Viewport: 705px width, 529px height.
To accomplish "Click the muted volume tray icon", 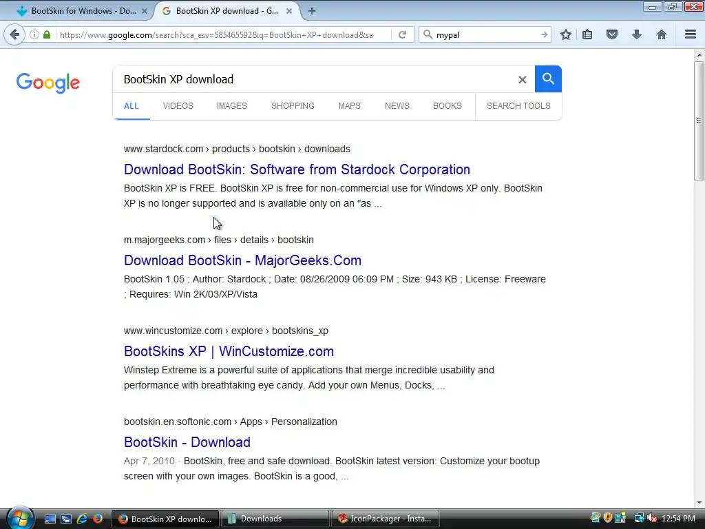I will pos(652,518).
